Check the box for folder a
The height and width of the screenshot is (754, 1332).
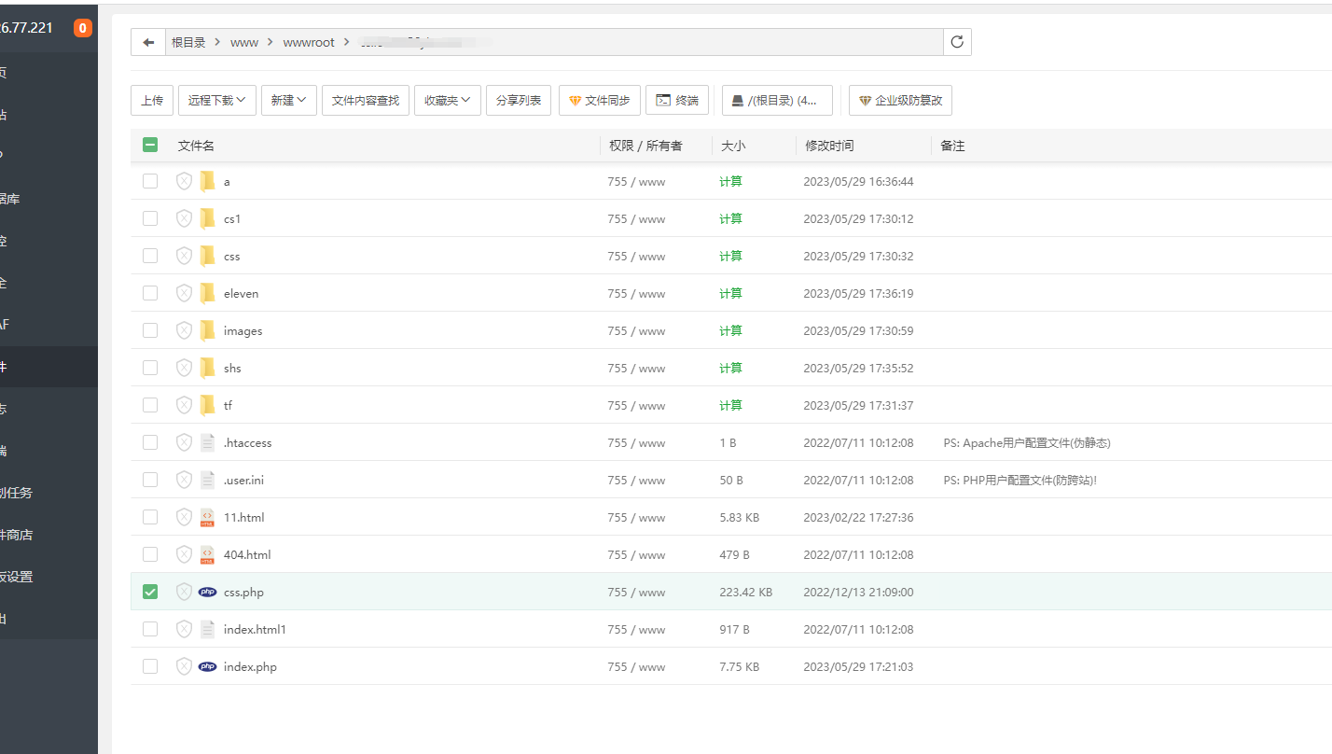coord(150,181)
